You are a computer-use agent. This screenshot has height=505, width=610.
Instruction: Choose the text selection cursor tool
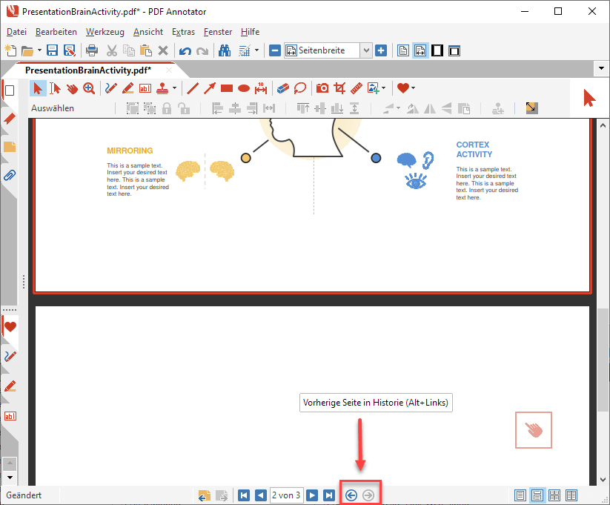56,88
